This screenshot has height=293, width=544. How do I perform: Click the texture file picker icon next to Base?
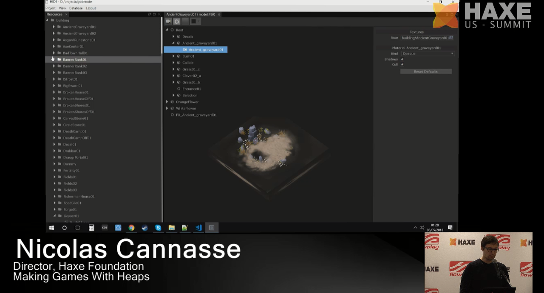pyautogui.click(x=451, y=38)
